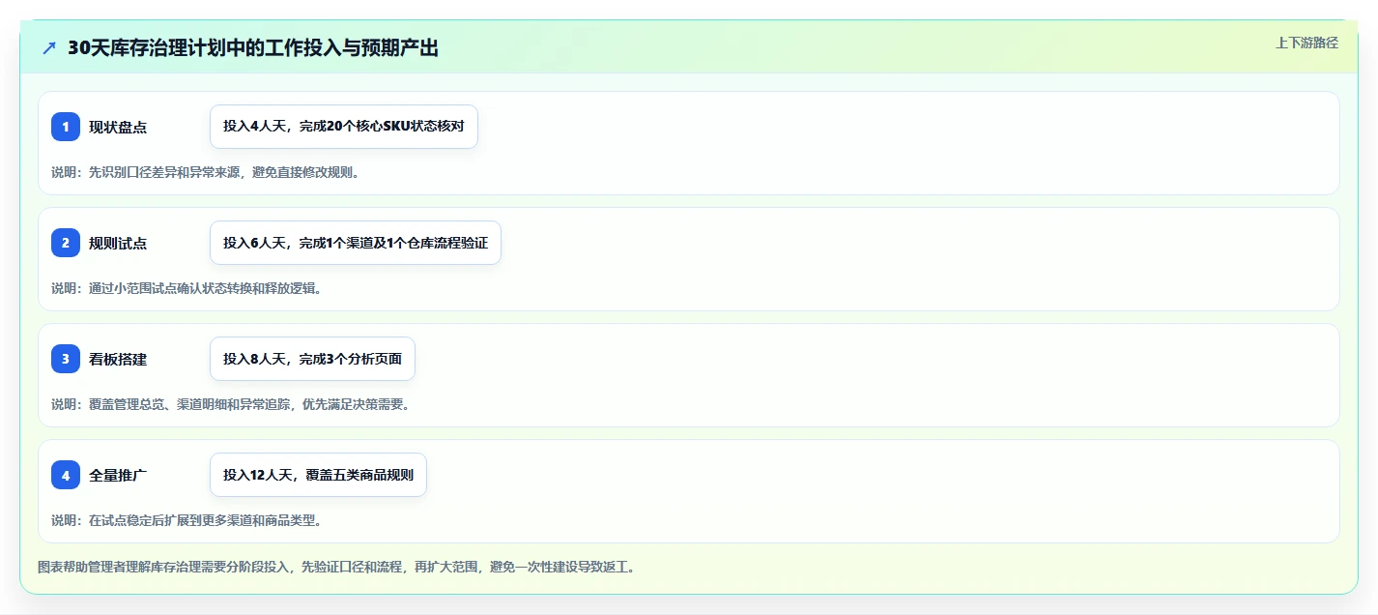The width and height of the screenshot is (1378, 615).
Task: Click the 投入12人天 覆盖五类商品规则 pill
Action: coord(318,475)
